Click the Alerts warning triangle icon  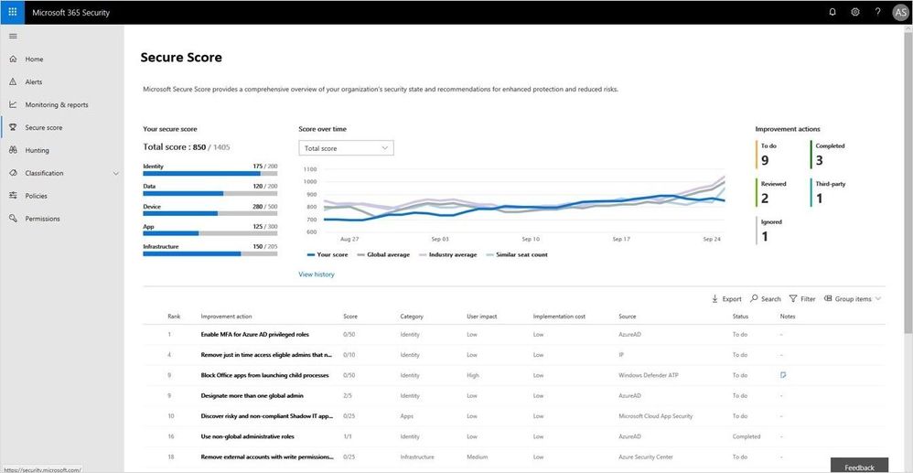pyautogui.click(x=13, y=81)
